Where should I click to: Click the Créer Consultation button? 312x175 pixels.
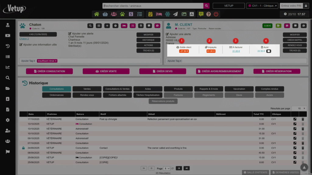pyautogui.click(x=49, y=71)
